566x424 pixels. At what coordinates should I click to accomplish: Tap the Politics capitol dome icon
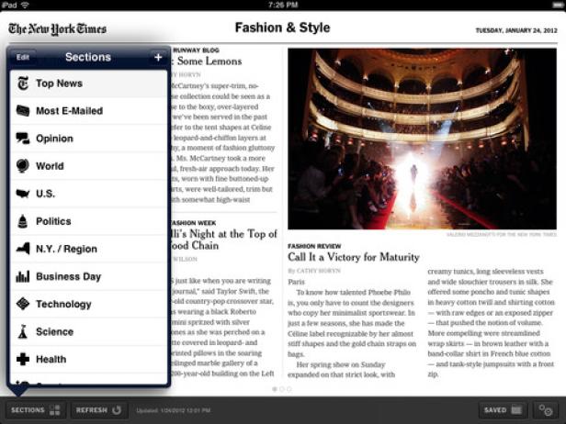pyautogui.click(x=23, y=221)
